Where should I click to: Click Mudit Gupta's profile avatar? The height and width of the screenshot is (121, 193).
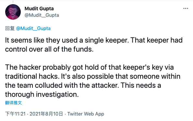pos(13,12)
